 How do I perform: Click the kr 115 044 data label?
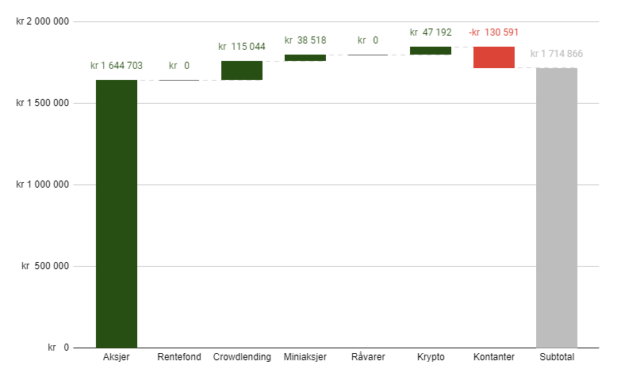click(x=242, y=47)
